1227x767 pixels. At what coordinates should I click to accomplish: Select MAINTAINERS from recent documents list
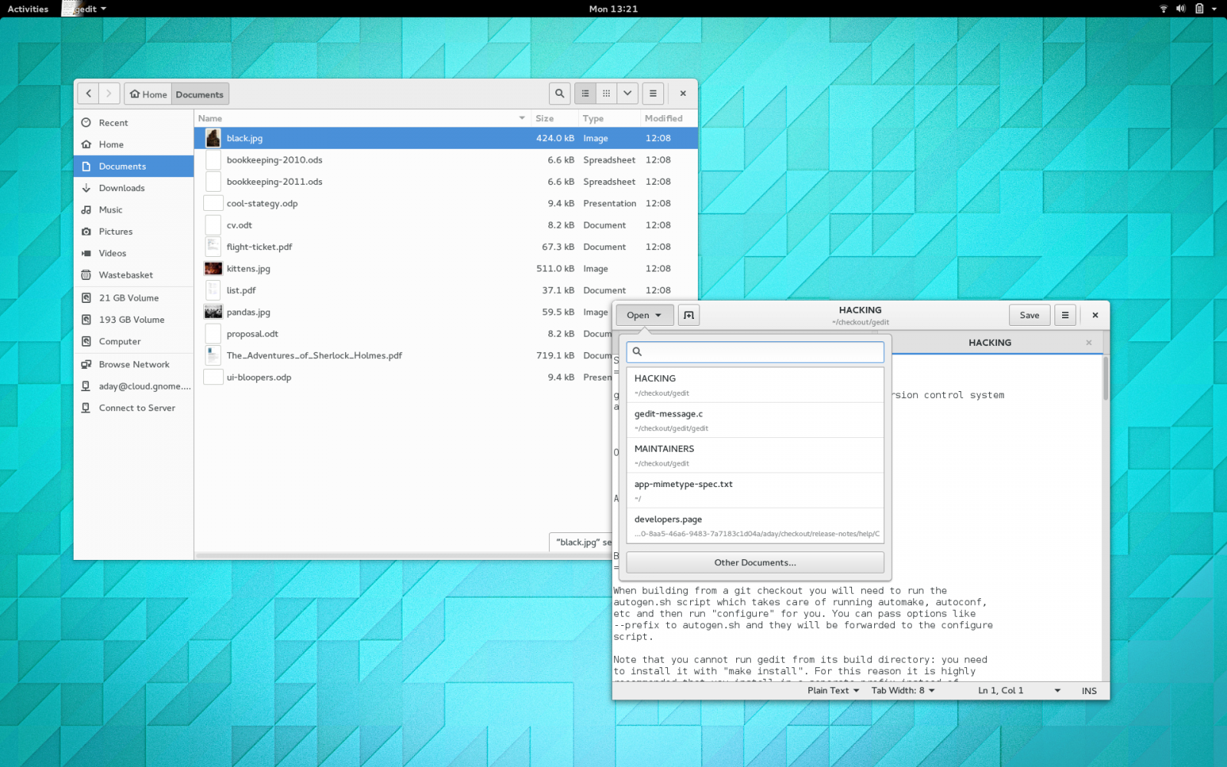[x=755, y=456]
